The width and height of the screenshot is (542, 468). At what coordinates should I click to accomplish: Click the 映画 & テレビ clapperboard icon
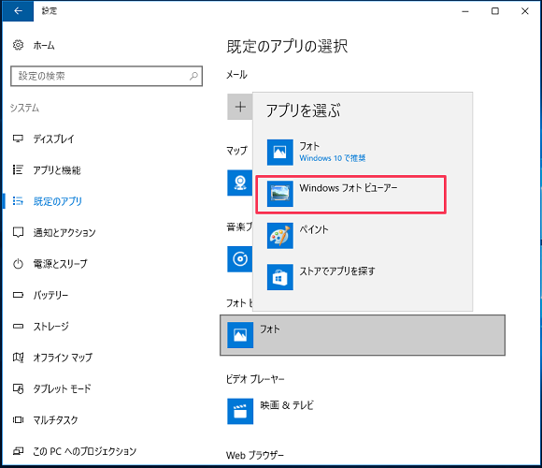pos(240,411)
